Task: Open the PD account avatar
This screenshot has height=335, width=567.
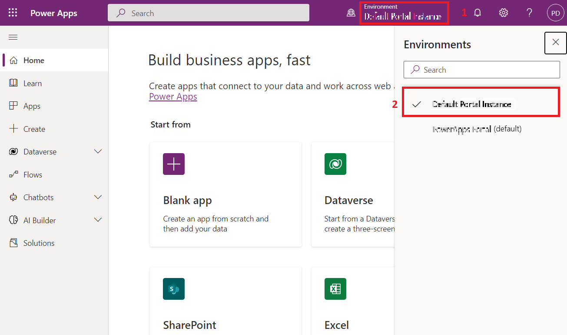Action: click(x=556, y=13)
